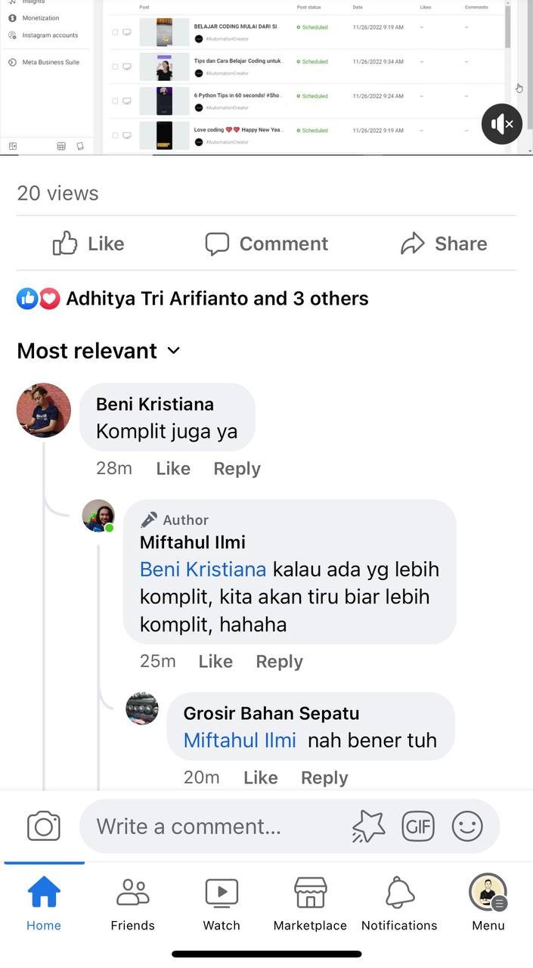Tick the checkbox beside Love coding post
Image resolution: width=533 pixels, height=968 pixels.
point(115,135)
